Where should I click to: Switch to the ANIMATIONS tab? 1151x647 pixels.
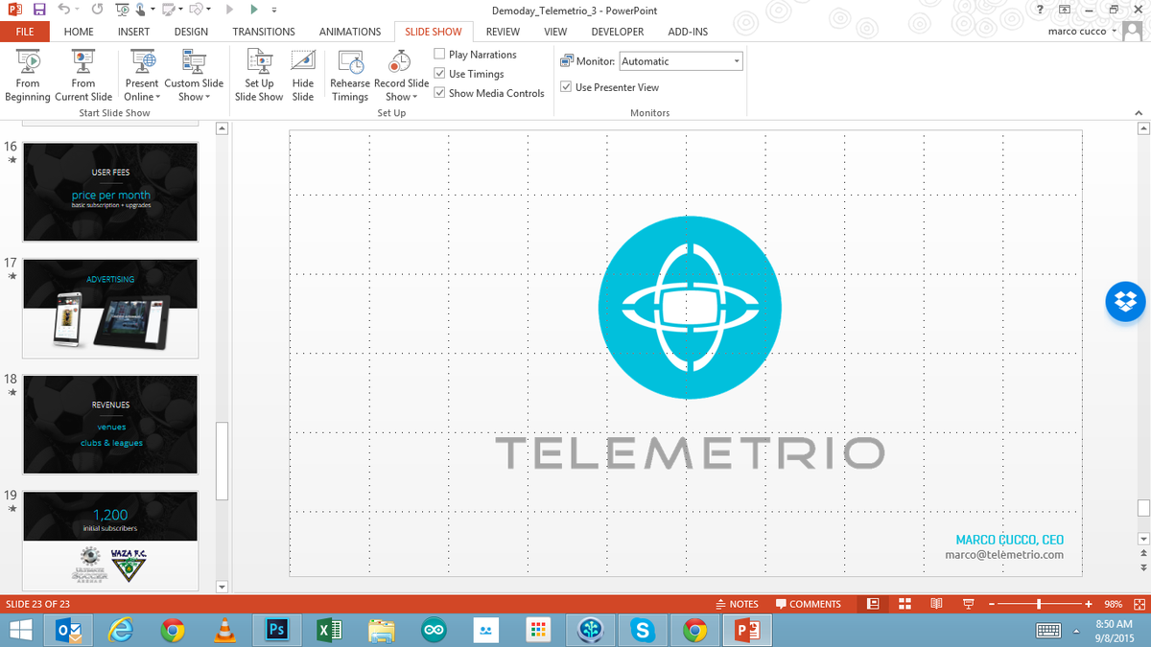point(350,32)
